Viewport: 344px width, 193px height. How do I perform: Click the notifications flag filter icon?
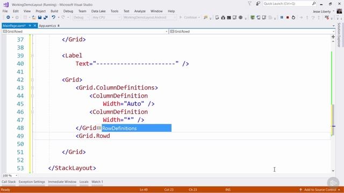(249, 4)
